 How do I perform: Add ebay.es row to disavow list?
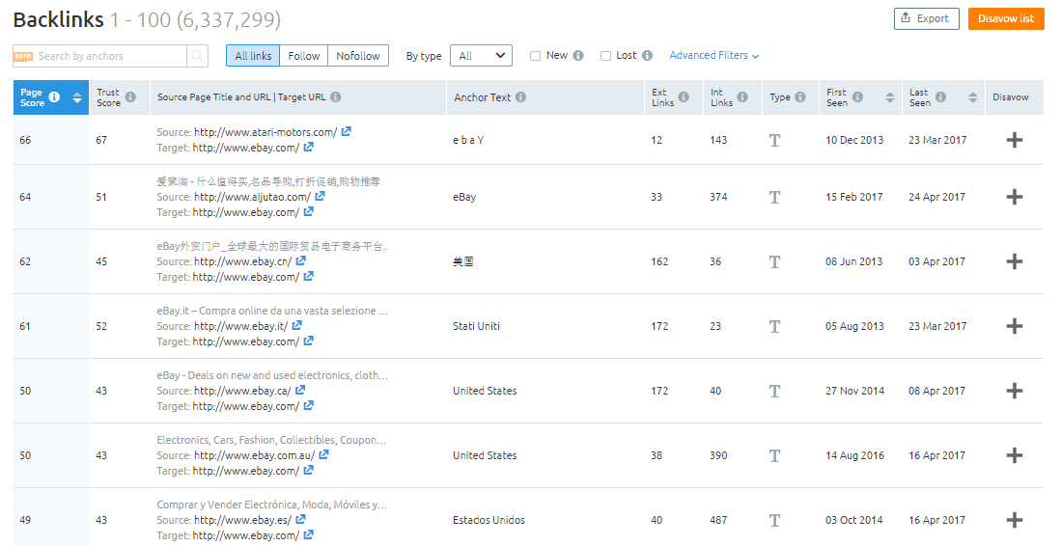1015,520
